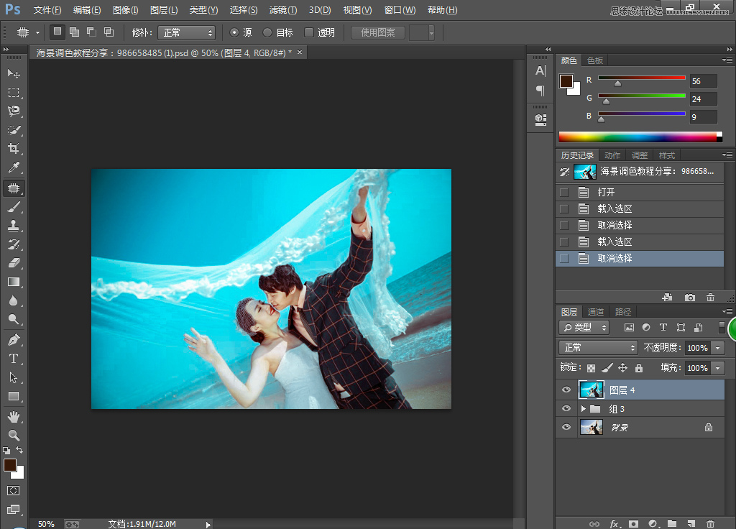Select the Horizontal Type tool
736x529 pixels.
(x=14, y=358)
